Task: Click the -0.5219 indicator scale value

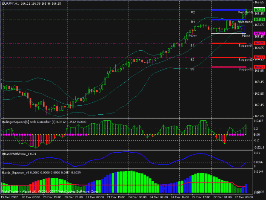Action: 259,148
